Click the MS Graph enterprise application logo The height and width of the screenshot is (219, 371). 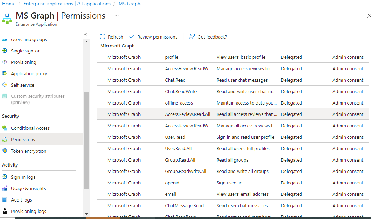point(7,19)
